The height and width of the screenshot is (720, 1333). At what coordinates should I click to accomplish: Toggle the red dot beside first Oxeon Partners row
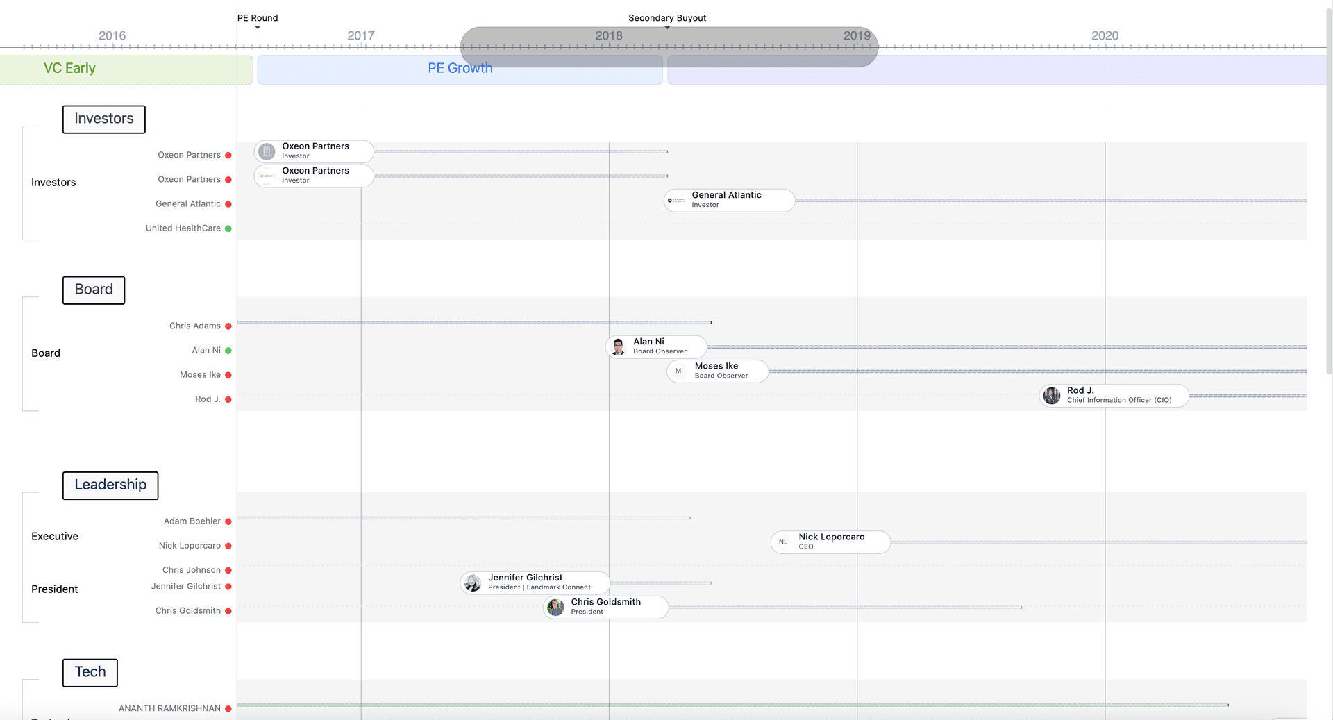pos(228,156)
